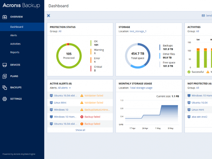The width and height of the screenshot is (212, 159).
Task: Open Activities in sidebar
Action: (15, 44)
